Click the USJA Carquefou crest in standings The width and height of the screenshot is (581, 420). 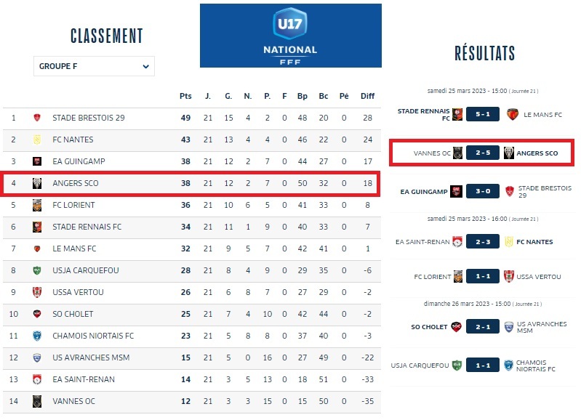tap(37, 270)
